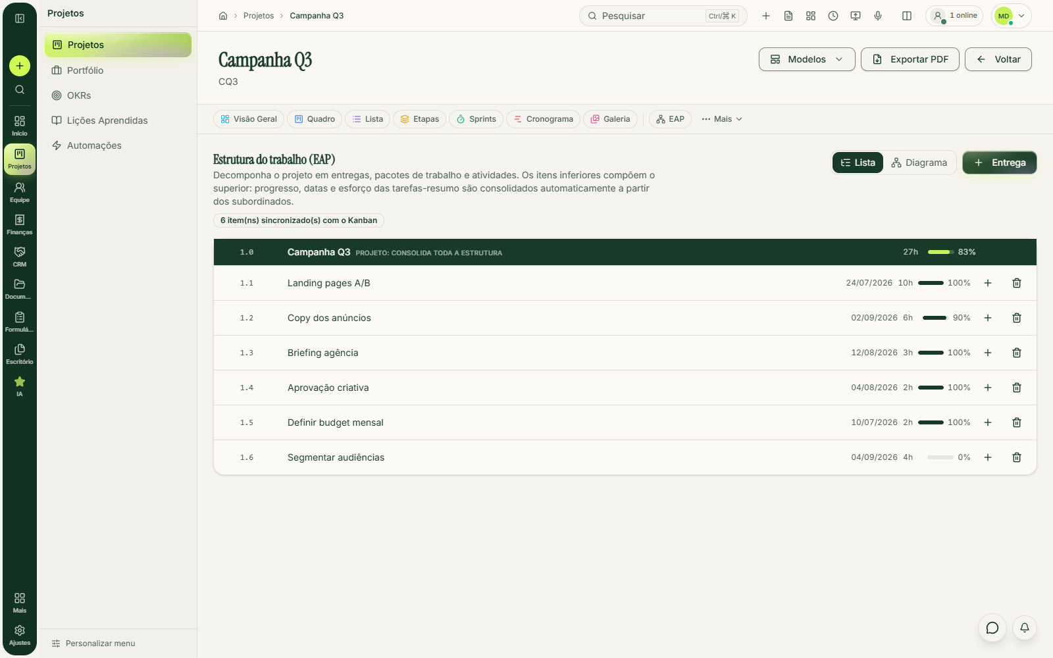Select the Briefing agência row name
The image size is (1053, 658).
coord(323,353)
